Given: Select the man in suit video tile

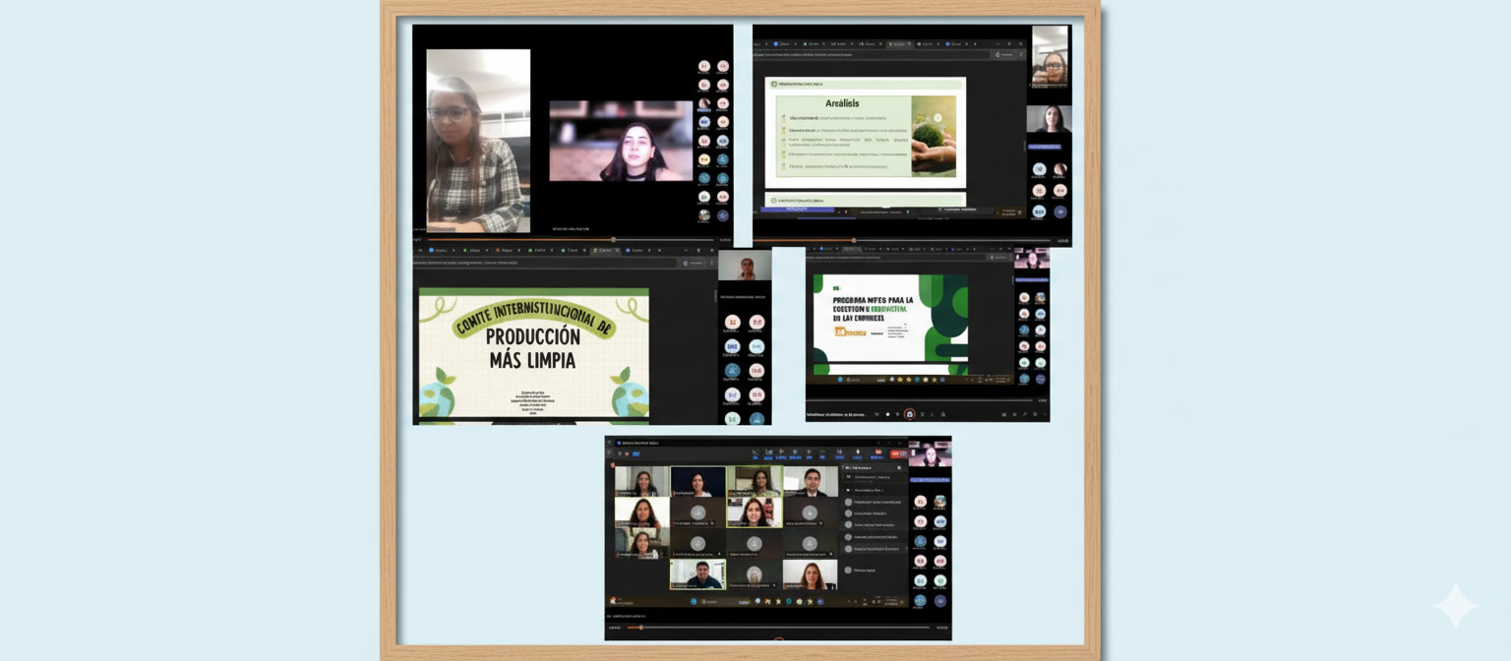Looking at the screenshot, I should click(x=811, y=482).
